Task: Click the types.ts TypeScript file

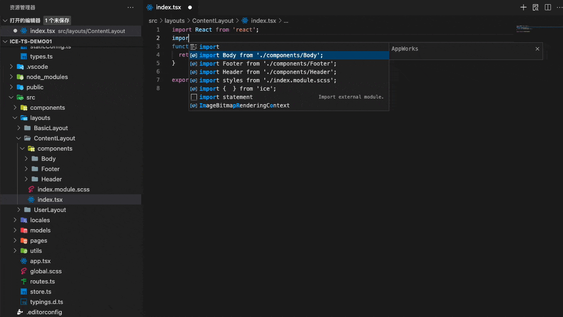Action: pyautogui.click(x=41, y=57)
